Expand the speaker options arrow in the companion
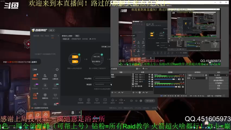The height and width of the screenshot is (130, 231). click(x=124, y=100)
